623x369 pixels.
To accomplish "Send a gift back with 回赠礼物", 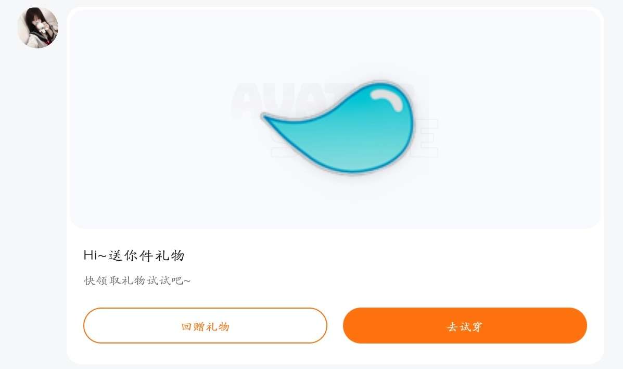I will (205, 325).
